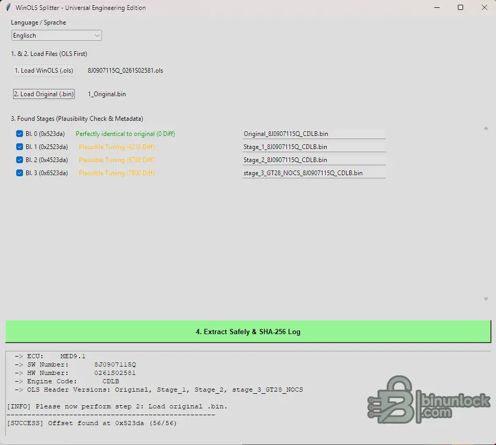
Task: Close the WinOLS Splitter window
Action: (x=485, y=7)
